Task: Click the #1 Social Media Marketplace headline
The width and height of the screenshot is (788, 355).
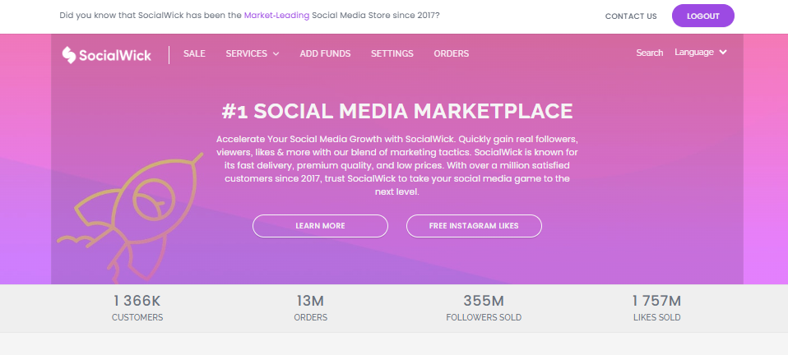Action: click(397, 111)
